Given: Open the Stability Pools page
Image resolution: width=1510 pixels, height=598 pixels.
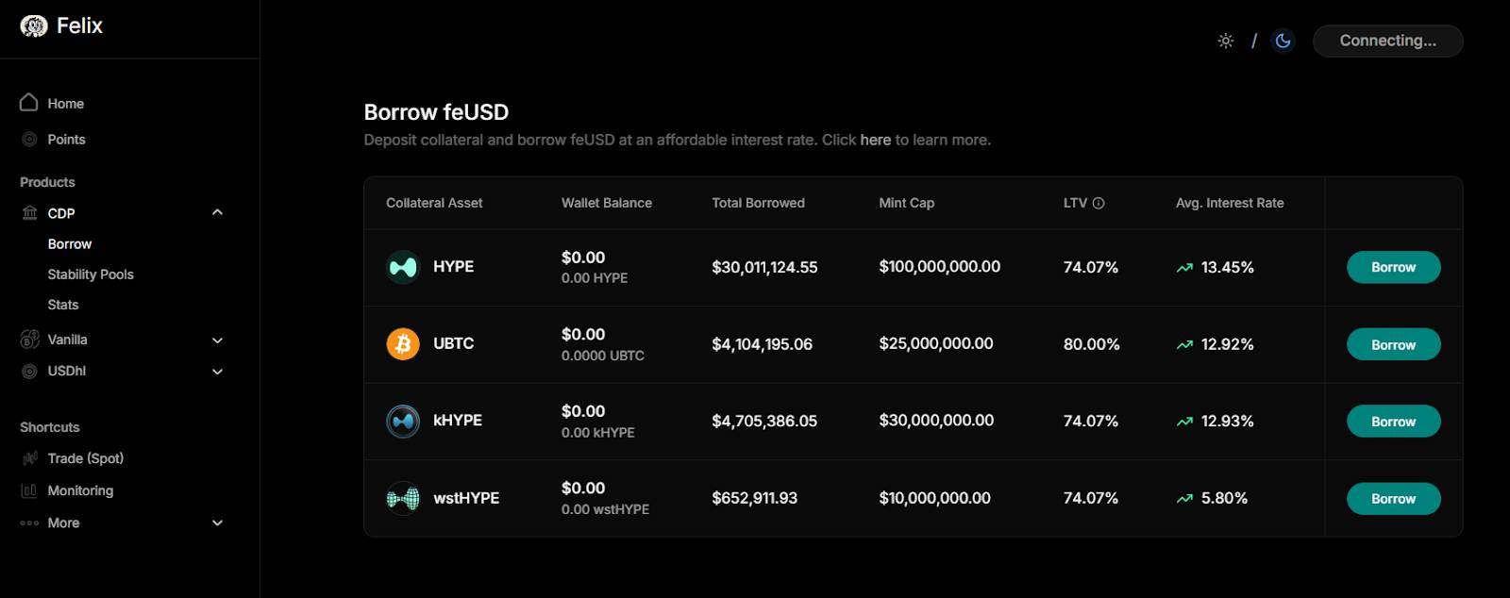Looking at the screenshot, I should (91, 274).
